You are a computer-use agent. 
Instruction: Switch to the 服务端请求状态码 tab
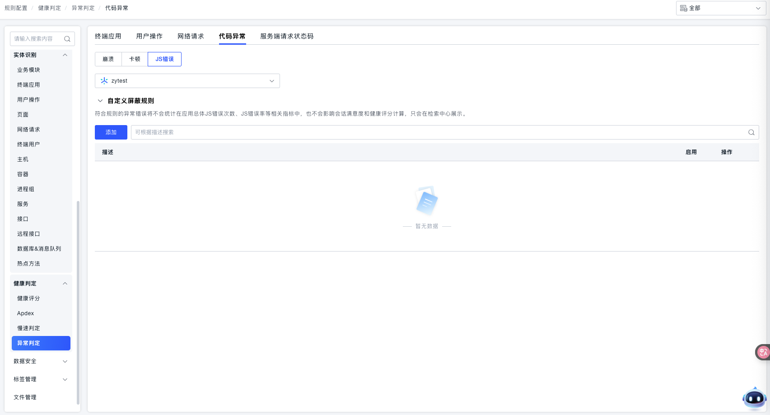click(x=286, y=36)
